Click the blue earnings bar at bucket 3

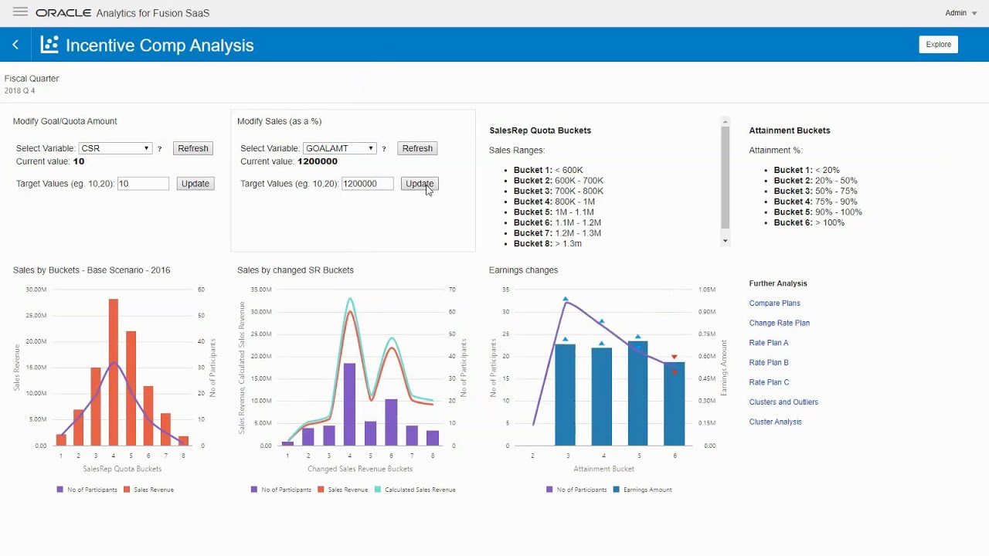[x=566, y=395]
